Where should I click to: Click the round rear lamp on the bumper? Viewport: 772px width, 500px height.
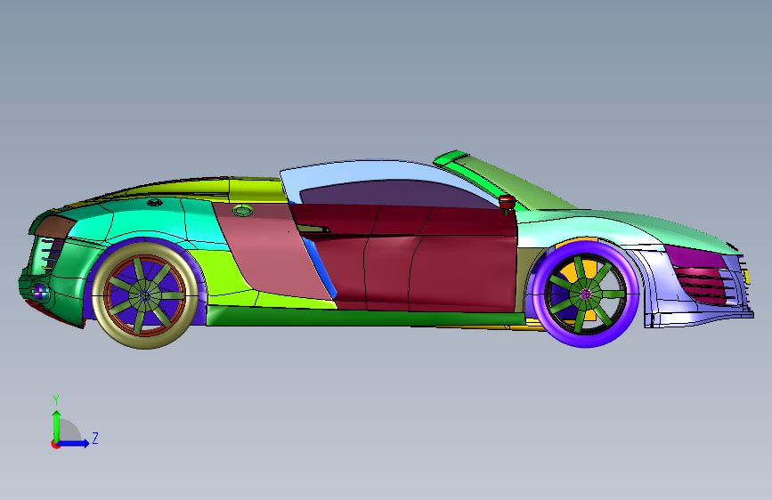point(40,292)
